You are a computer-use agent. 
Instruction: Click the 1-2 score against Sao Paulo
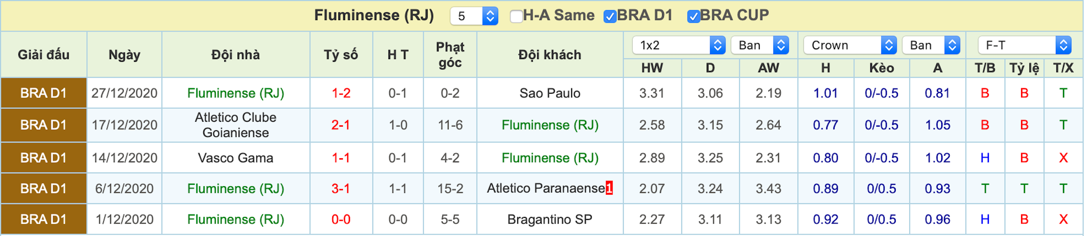coord(341,93)
